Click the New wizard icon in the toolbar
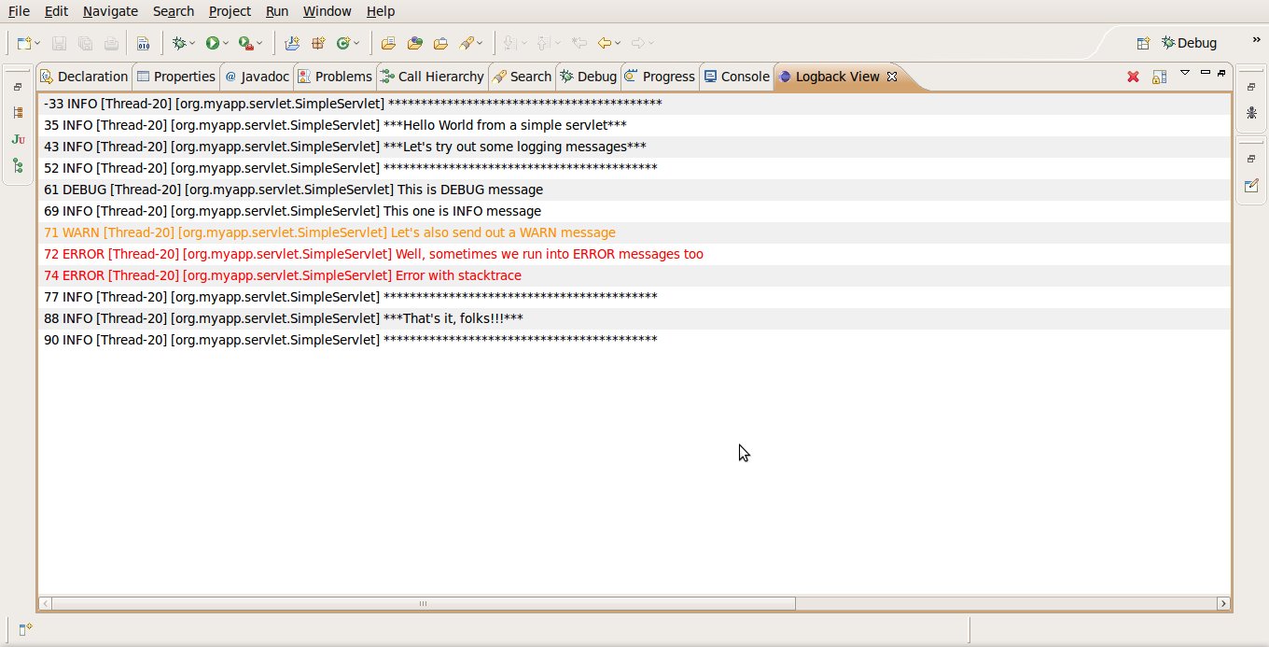 point(24,42)
